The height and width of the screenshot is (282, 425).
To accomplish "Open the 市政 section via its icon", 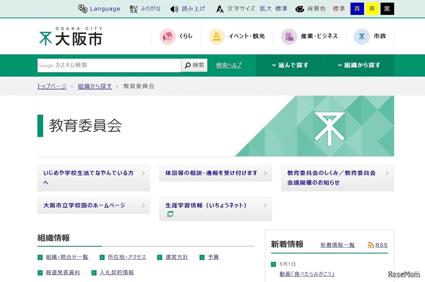I will click(361, 37).
